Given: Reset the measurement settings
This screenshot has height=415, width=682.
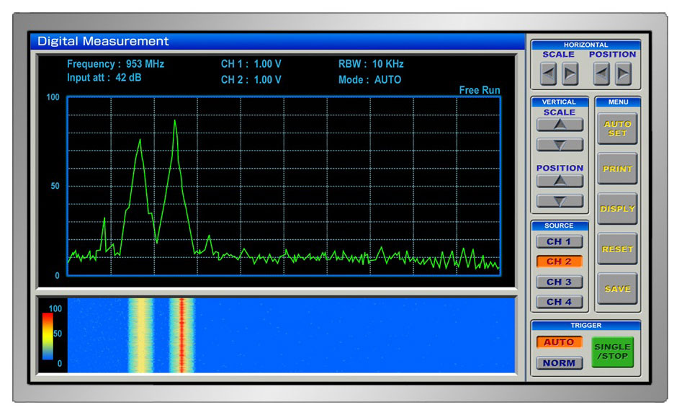Looking at the screenshot, I should [x=617, y=249].
